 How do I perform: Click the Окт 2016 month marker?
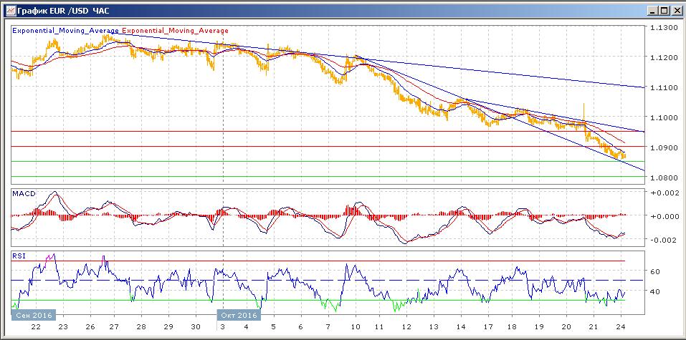[x=237, y=315]
